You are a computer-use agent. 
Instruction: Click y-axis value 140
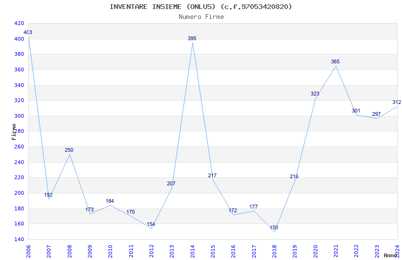[19, 239]
